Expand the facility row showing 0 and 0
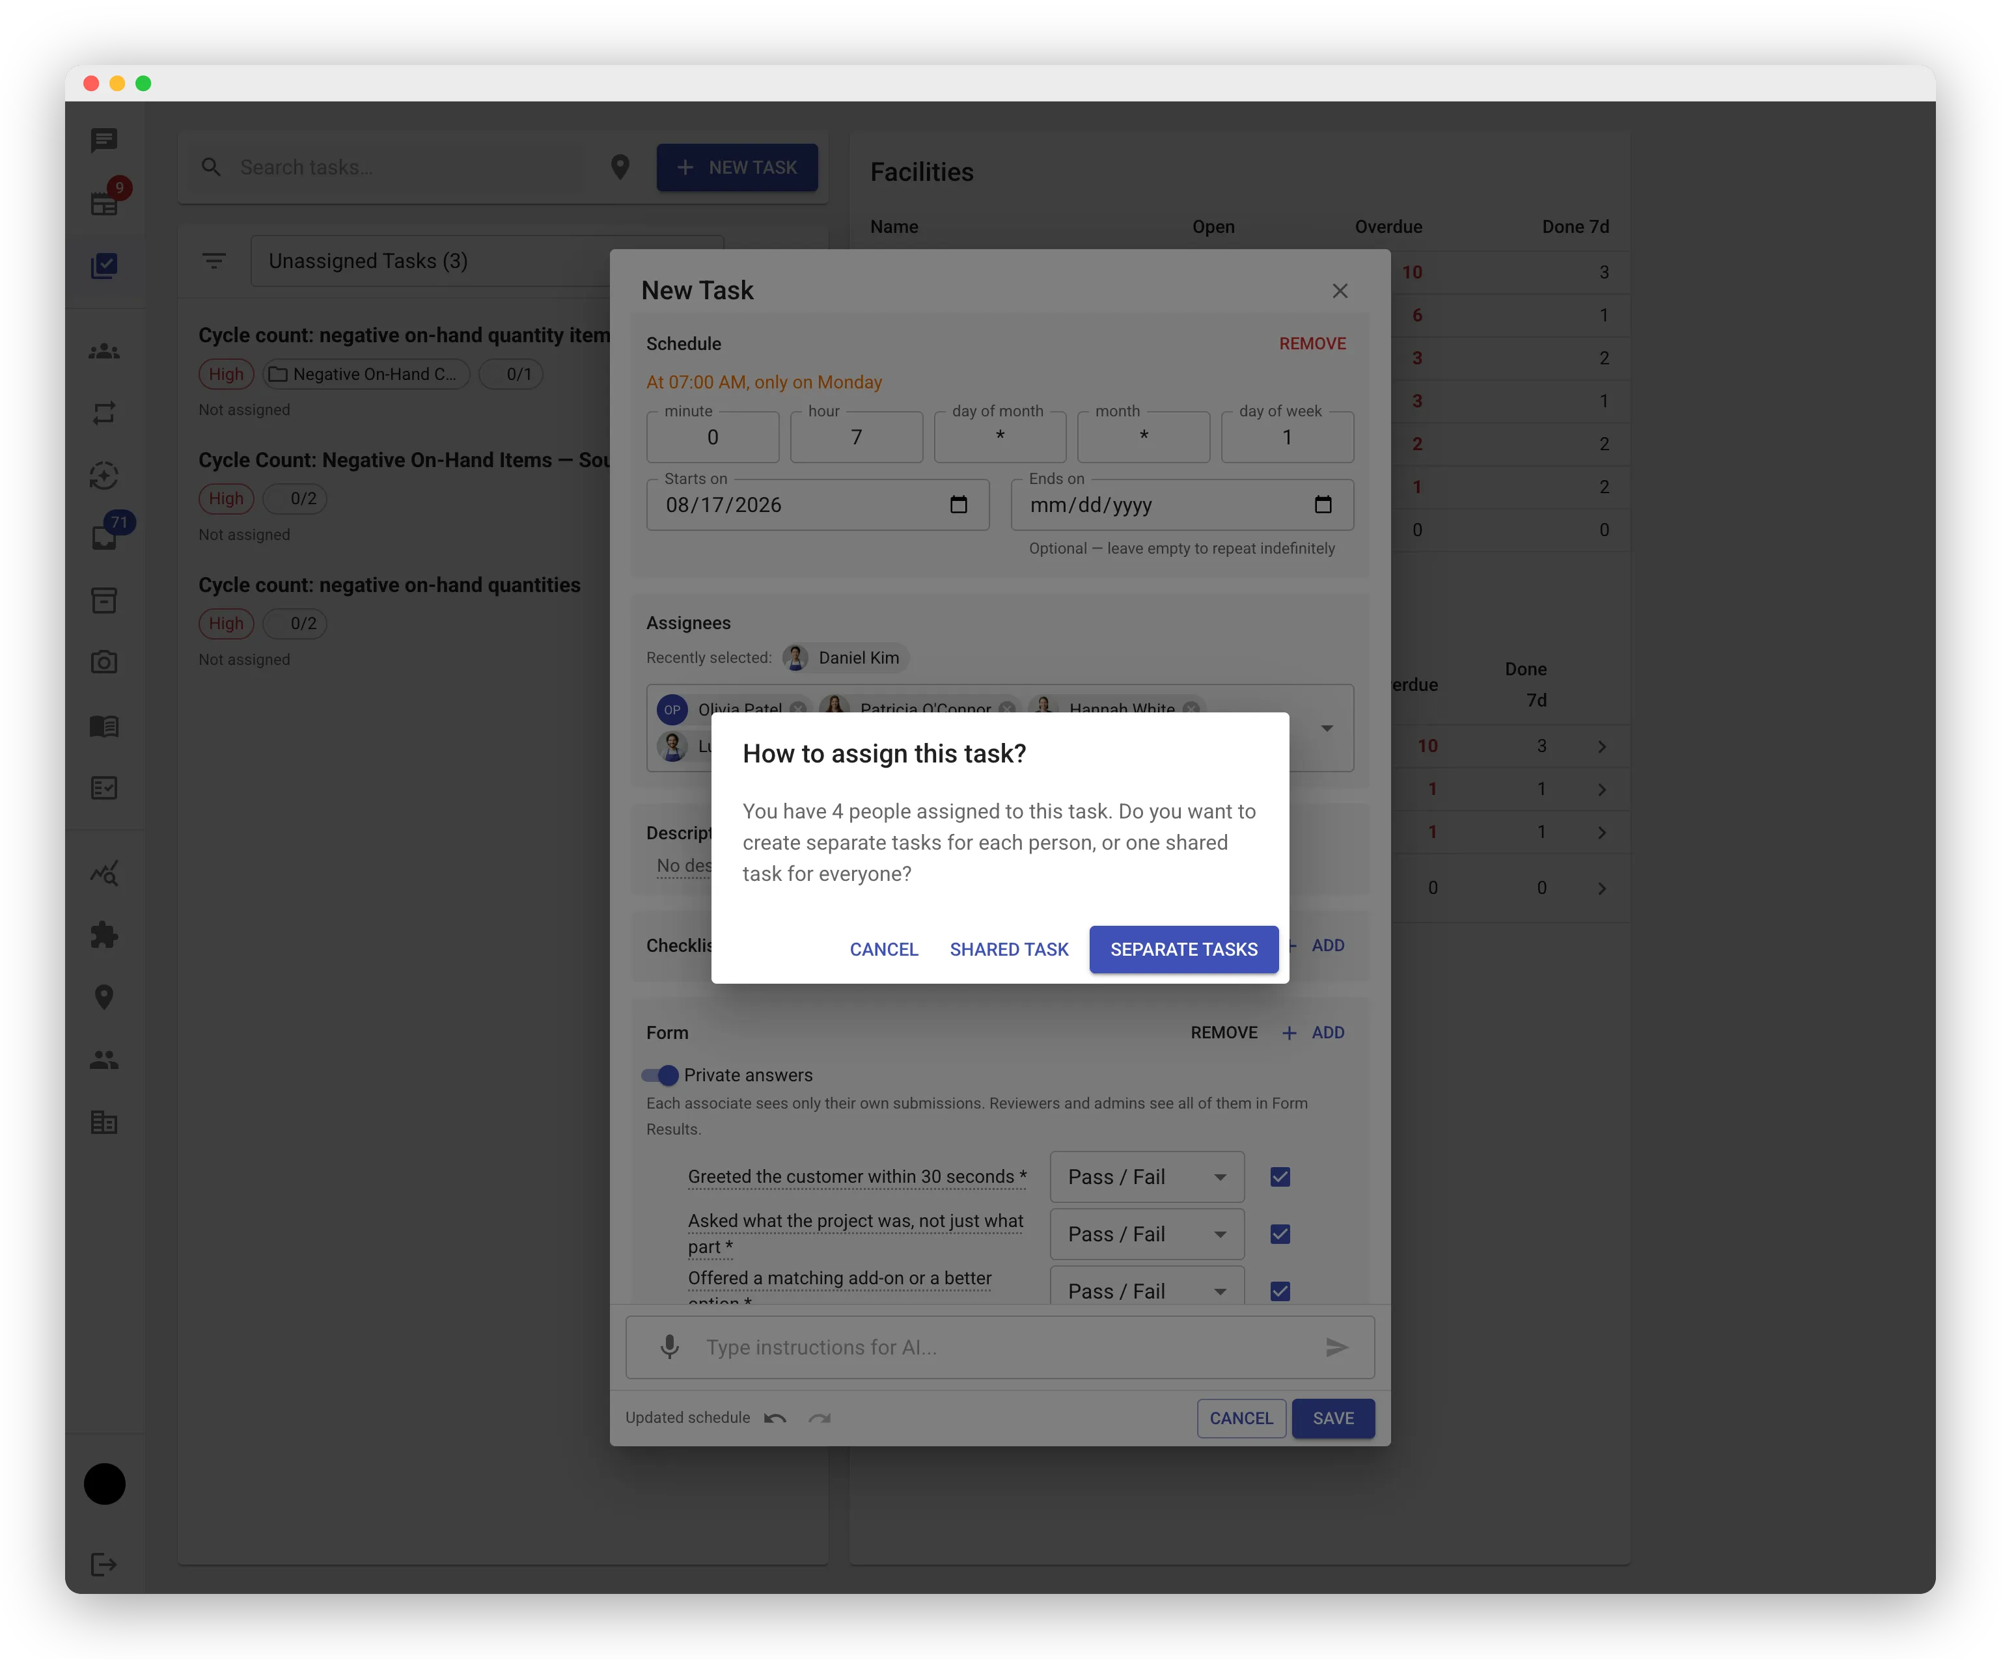This screenshot has width=2001, height=1659. [1602, 889]
